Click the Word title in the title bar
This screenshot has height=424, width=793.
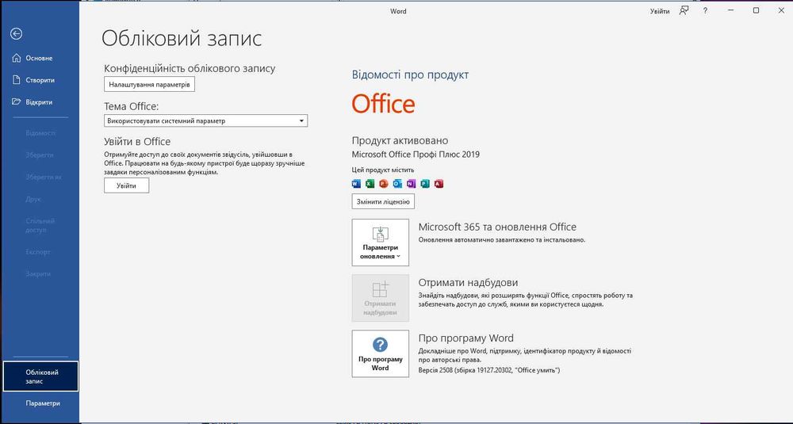398,11
